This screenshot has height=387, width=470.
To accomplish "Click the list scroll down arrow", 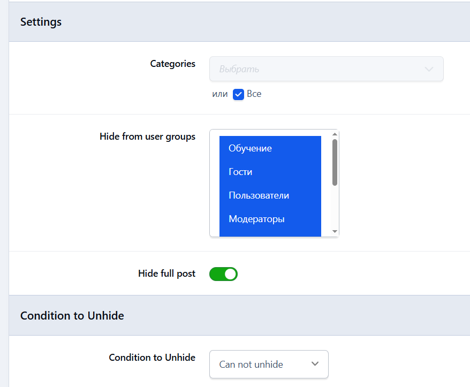I will pyautogui.click(x=335, y=231).
